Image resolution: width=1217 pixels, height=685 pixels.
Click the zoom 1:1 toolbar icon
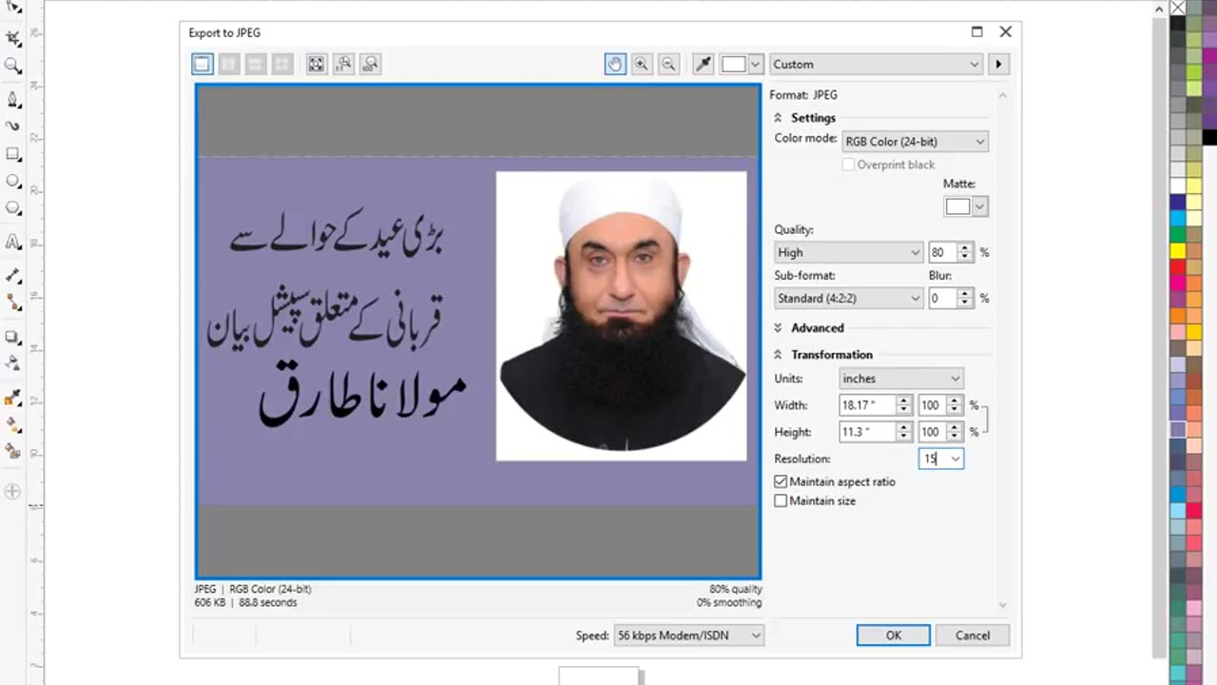(x=344, y=64)
